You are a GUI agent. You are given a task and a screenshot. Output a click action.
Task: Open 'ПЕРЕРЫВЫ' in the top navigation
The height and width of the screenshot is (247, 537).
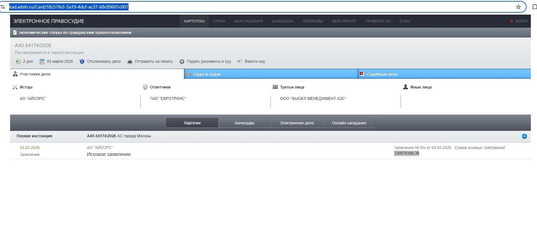[x=313, y=21]
